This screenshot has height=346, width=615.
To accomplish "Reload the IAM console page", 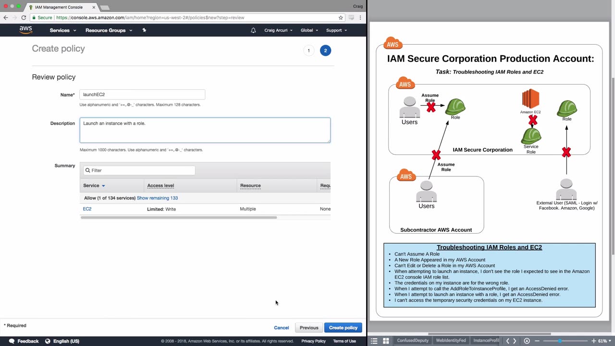I will pyautogui.click(x=24, y=18).
